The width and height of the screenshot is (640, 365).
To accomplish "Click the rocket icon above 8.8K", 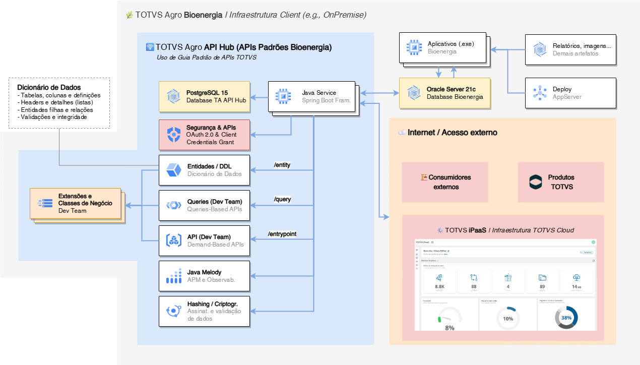I will pyautogui.click(x=439, y=277).
